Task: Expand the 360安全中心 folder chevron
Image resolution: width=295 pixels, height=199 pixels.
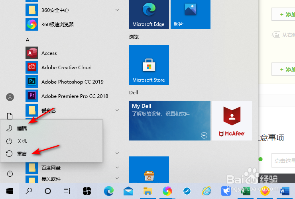Action: [x=117, y=10]
